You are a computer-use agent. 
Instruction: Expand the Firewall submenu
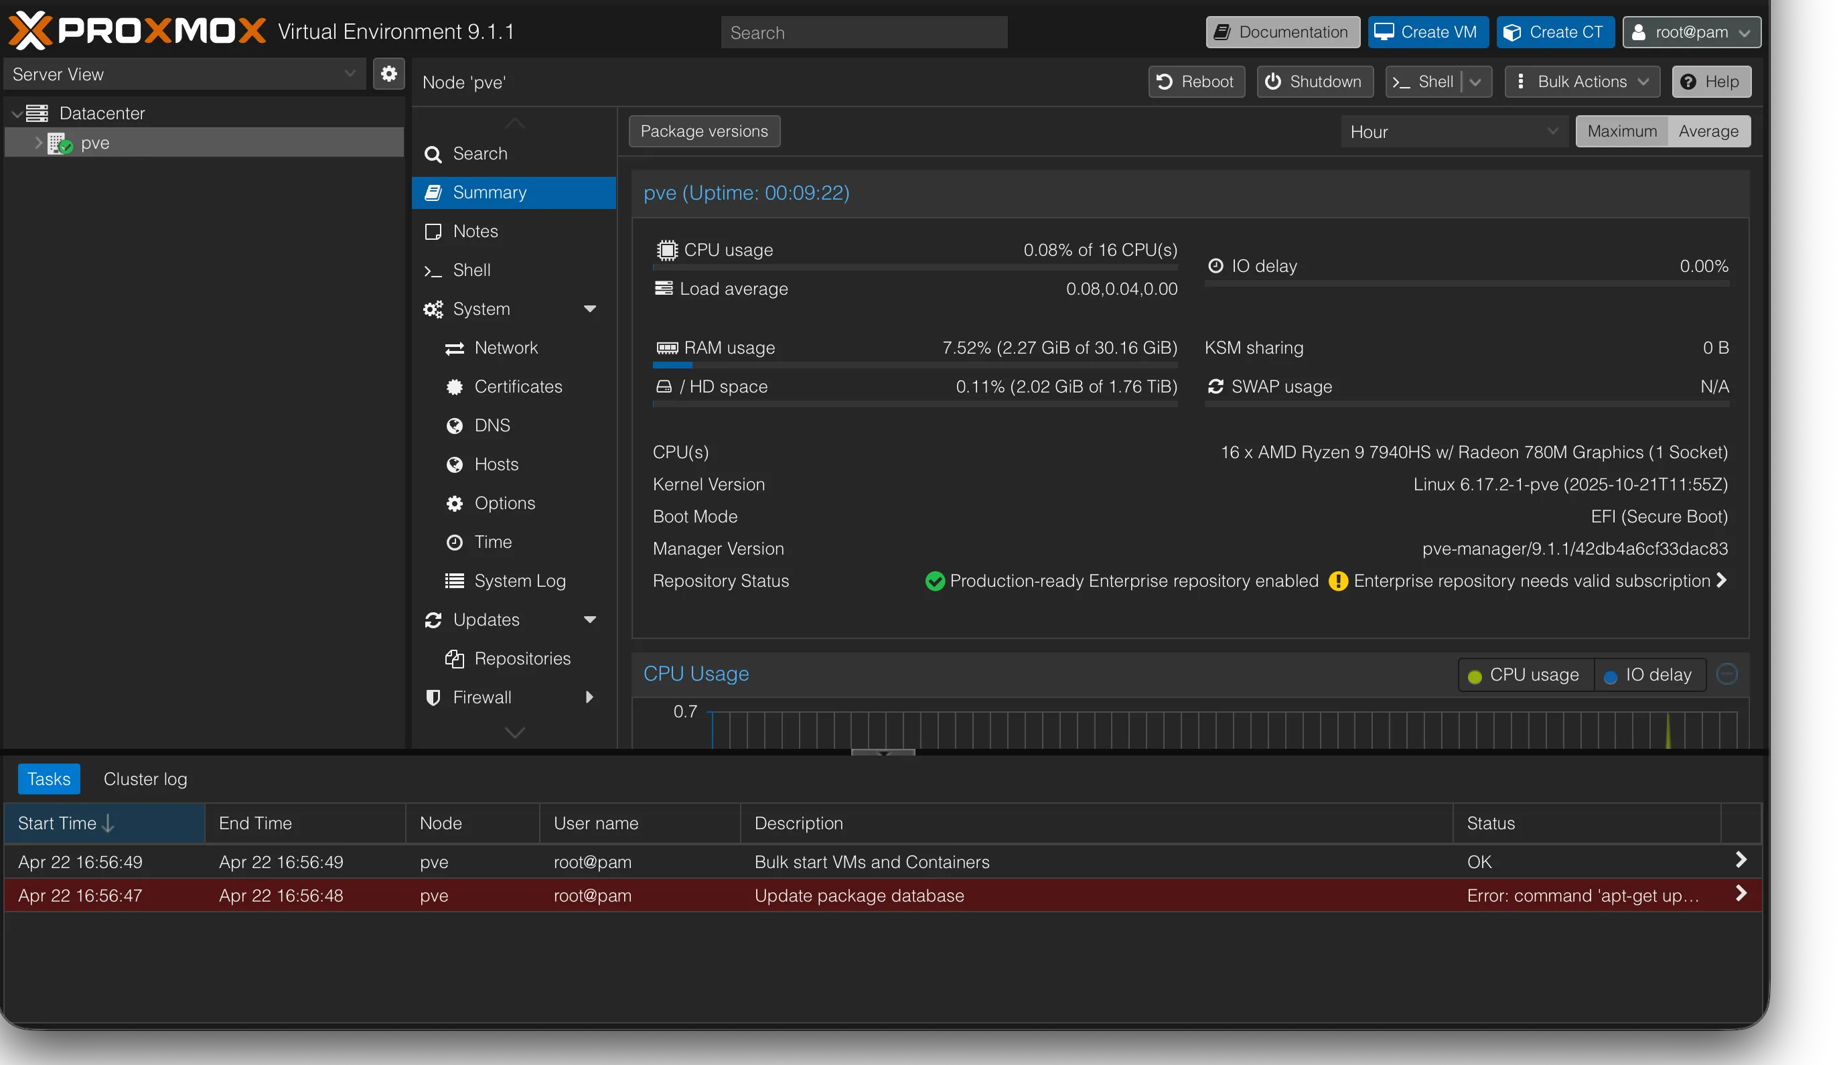[x=589, y=697]
